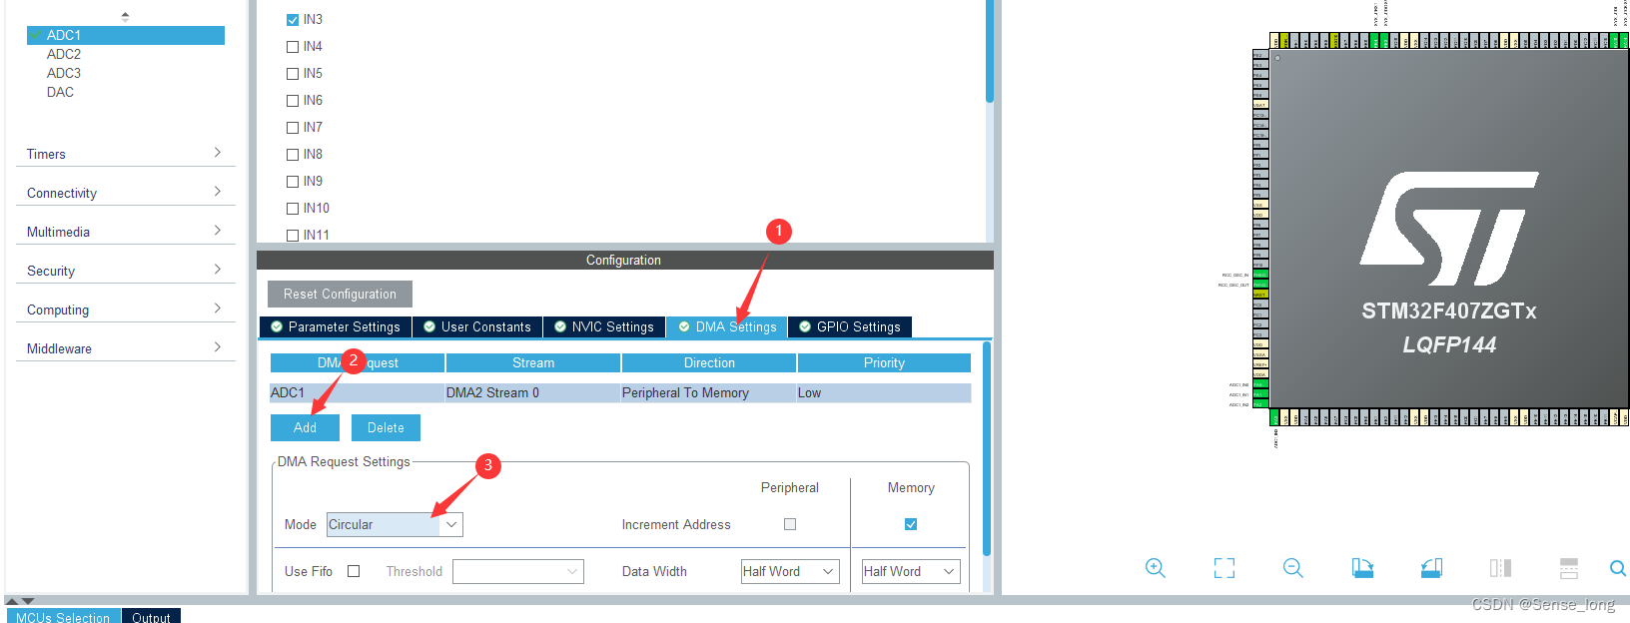
Task: Open the Mode dropdown showing Circular
Action: tap(395, 524)
